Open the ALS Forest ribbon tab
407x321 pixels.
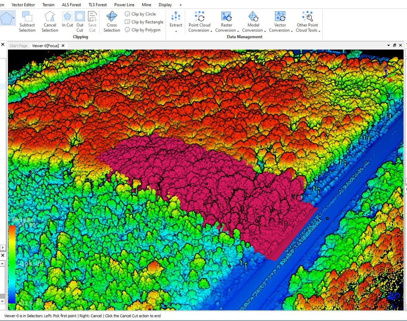(71, 5)
